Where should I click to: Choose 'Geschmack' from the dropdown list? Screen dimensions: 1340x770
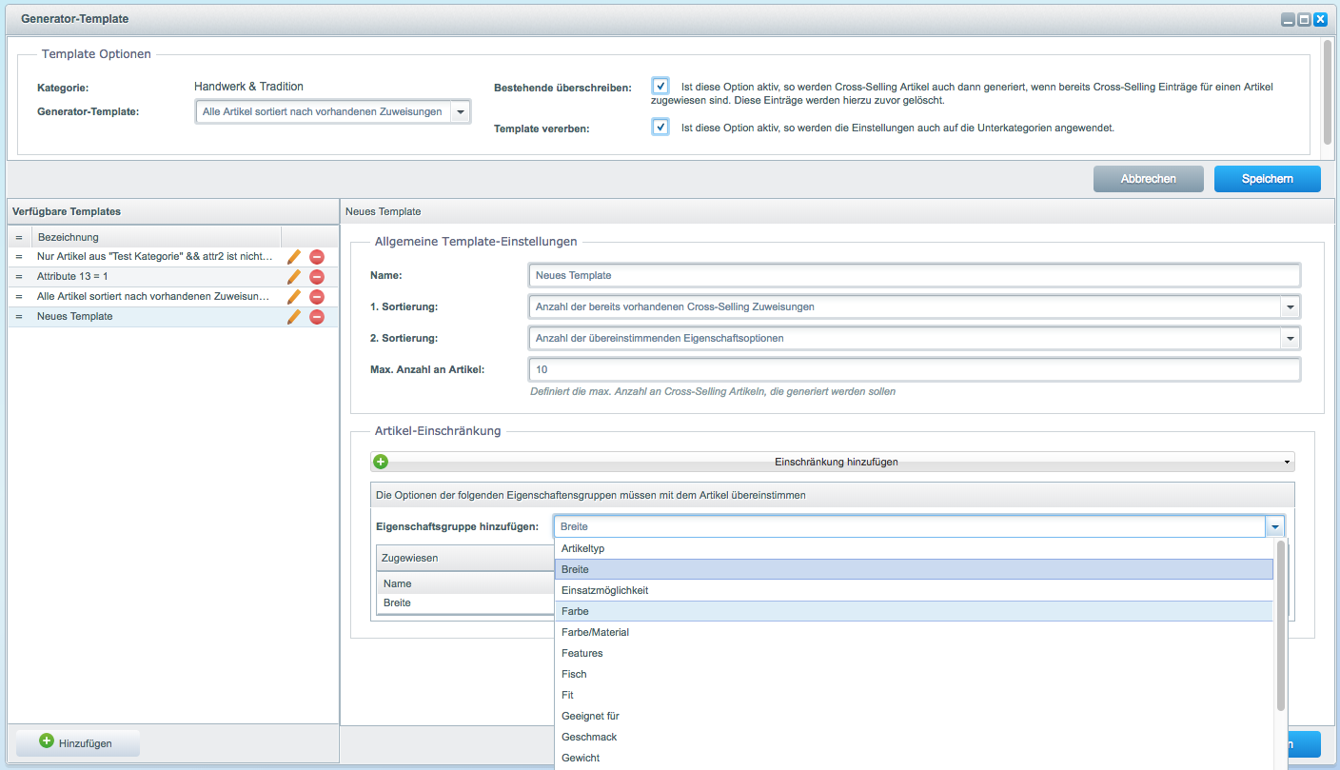[914, 737]
